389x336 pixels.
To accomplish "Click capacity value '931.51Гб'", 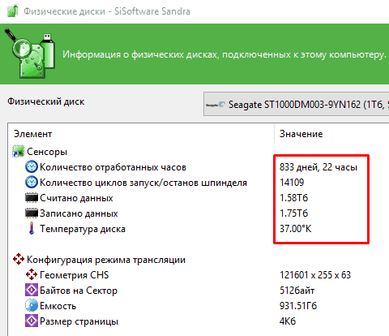I will point(298,306).
